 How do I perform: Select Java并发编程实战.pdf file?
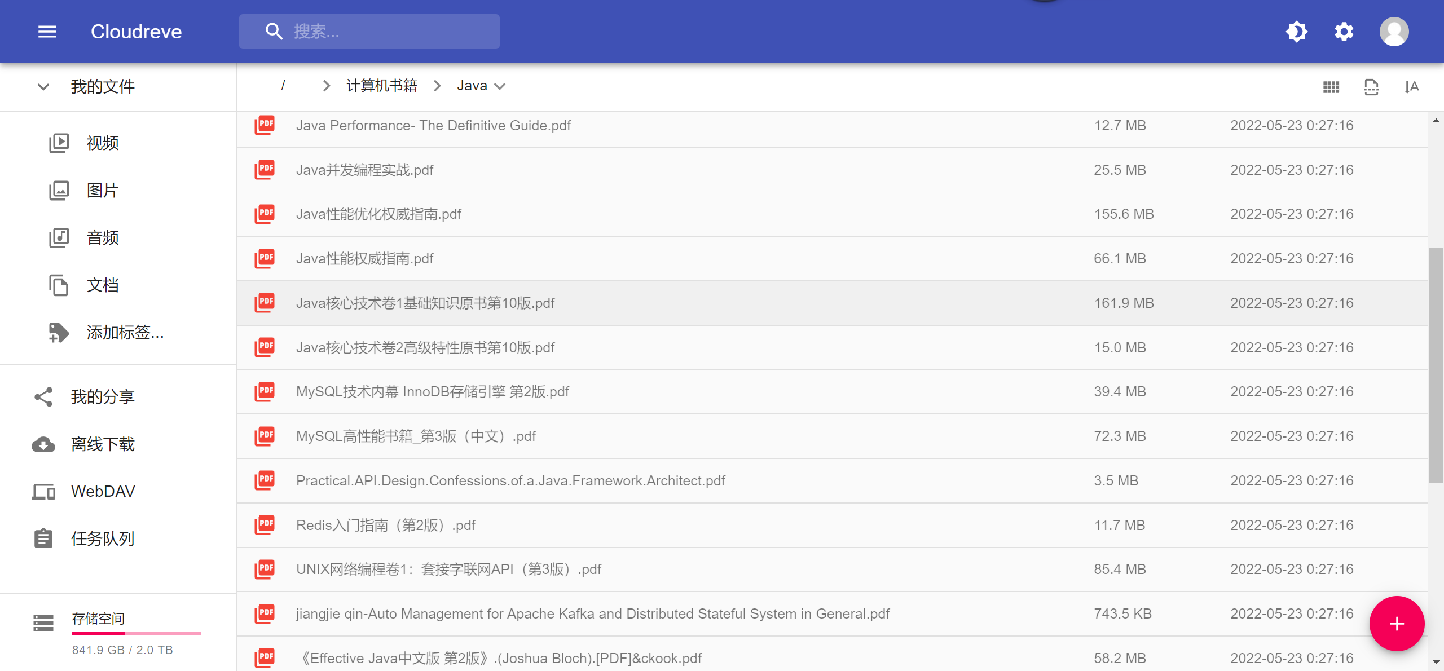pyautogui.click(x=364, y=170)
